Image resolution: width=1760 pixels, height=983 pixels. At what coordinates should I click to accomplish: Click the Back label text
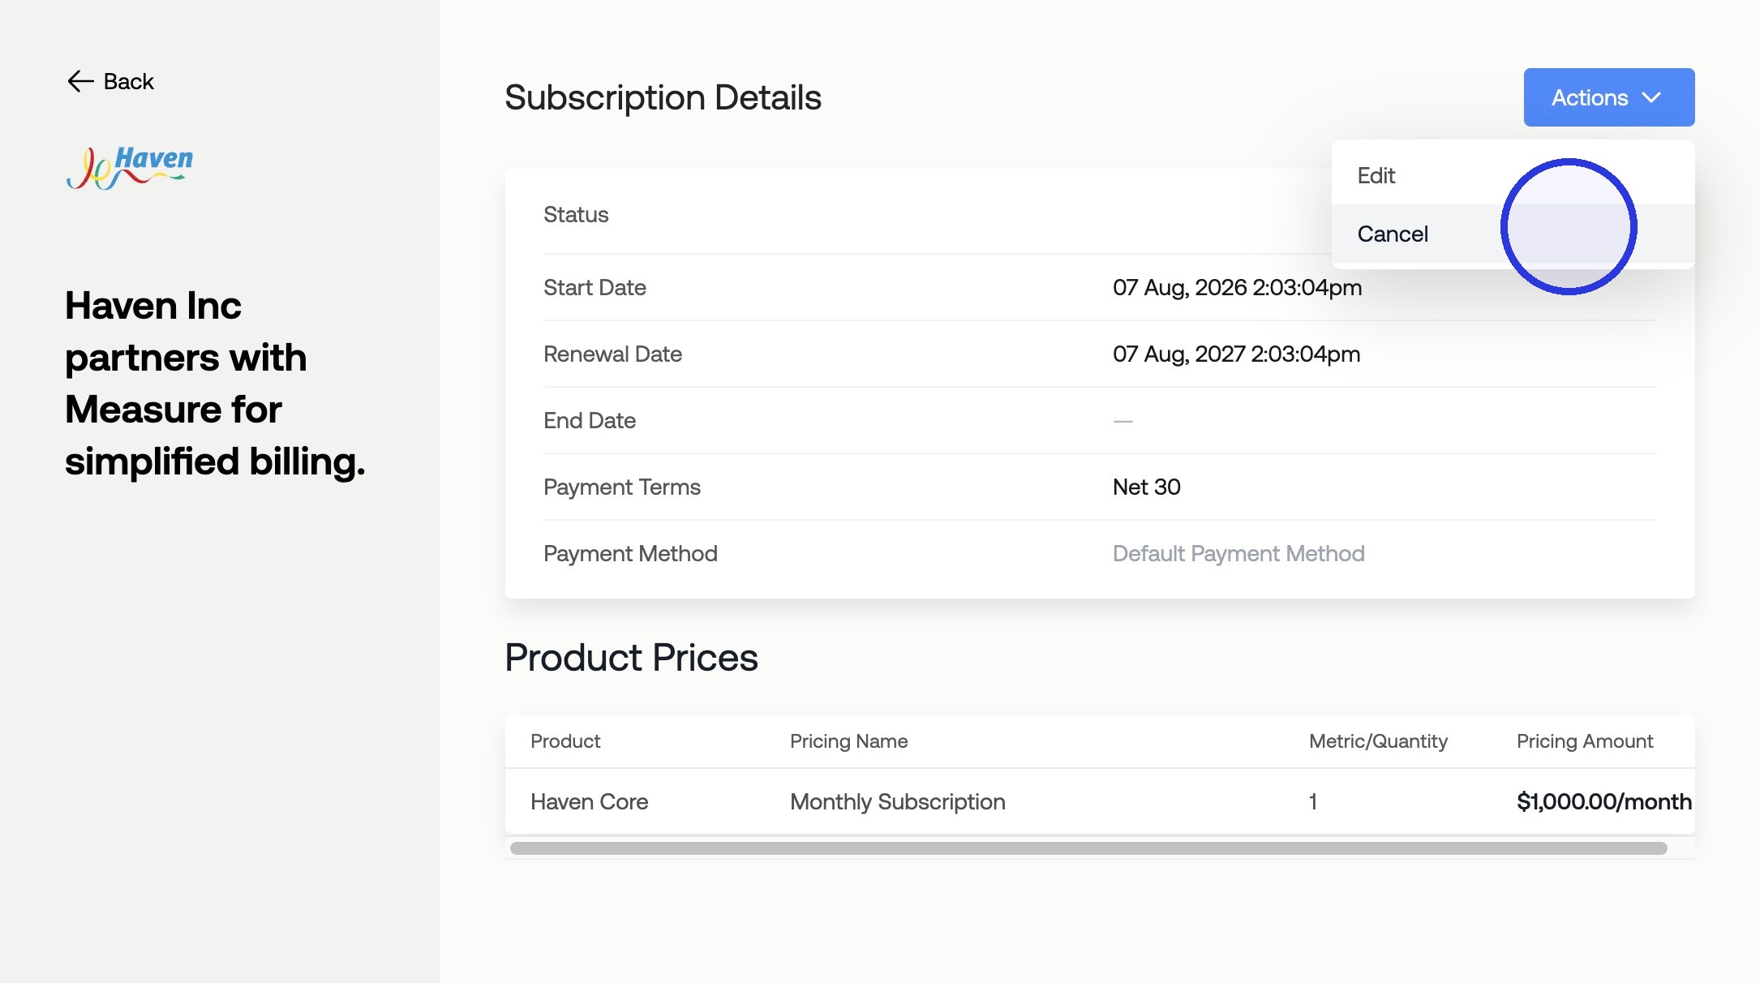[x=128, y=81]
